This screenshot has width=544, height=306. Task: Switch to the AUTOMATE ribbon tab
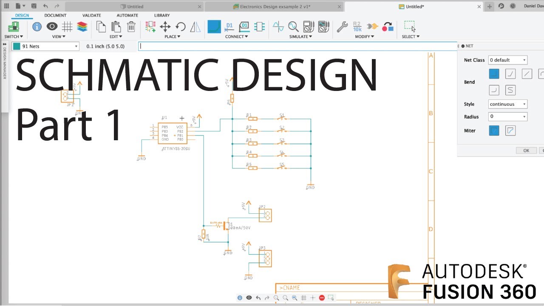coord(127,15)
